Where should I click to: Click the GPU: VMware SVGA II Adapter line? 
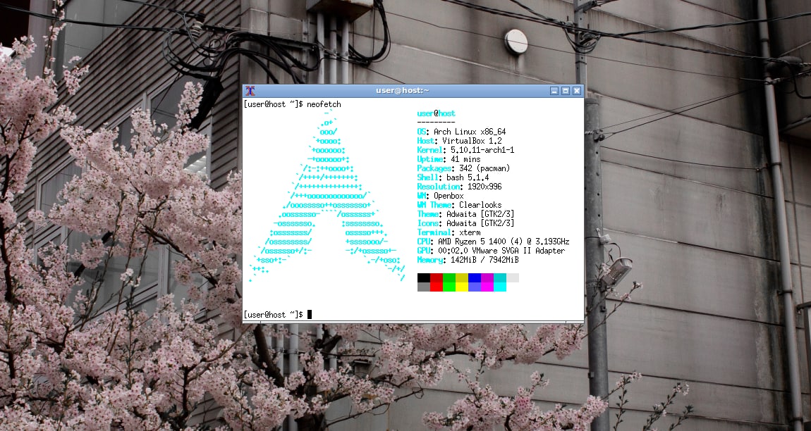point(492,251)
